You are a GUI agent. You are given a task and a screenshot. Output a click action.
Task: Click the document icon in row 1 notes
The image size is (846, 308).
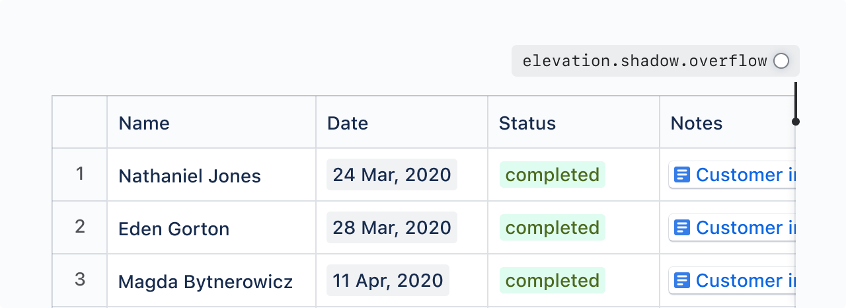tap(682, 175)
